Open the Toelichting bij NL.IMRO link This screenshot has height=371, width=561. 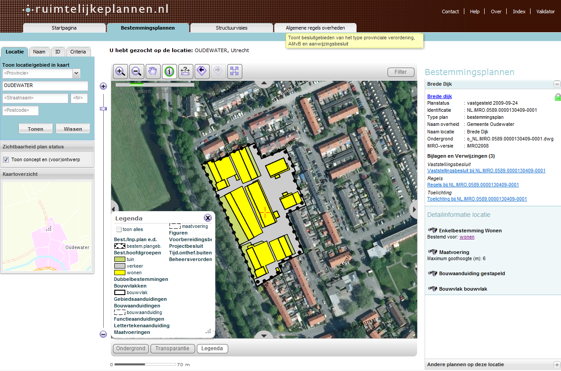point(477,199)
